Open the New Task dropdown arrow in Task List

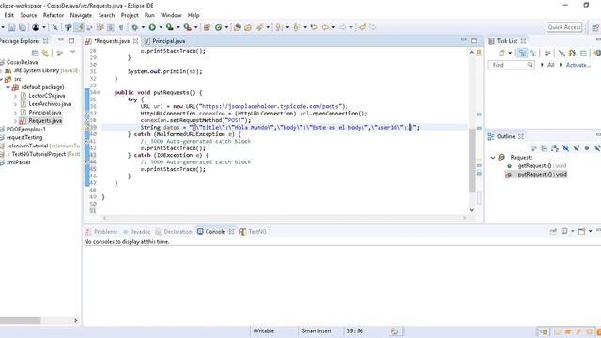(510, 54)
